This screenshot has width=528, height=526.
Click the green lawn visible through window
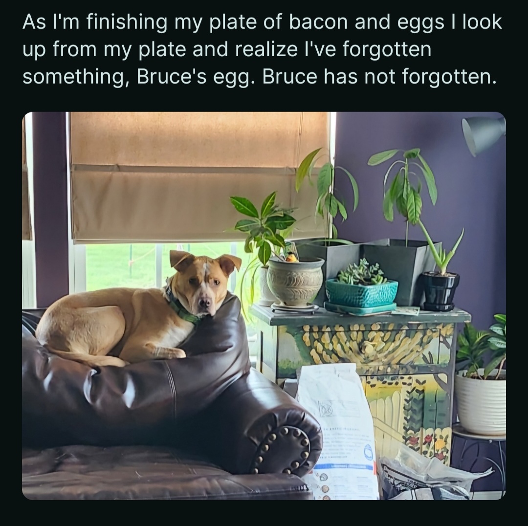(x=122, y=266)
